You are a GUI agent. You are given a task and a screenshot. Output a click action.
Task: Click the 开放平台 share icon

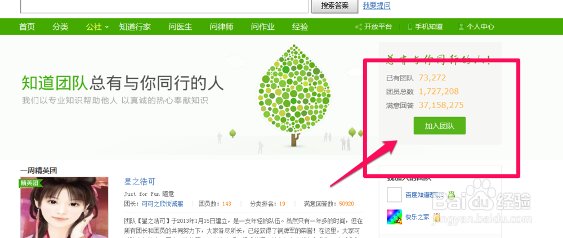358,27
